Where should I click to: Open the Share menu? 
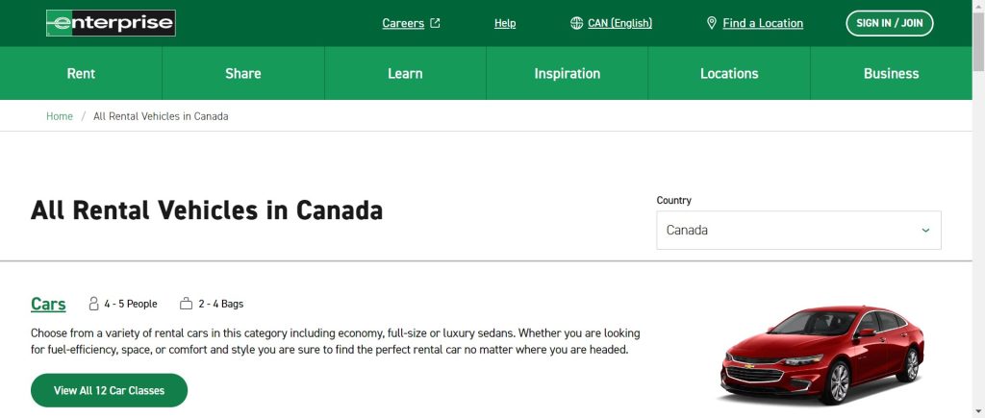coord(242,73)
